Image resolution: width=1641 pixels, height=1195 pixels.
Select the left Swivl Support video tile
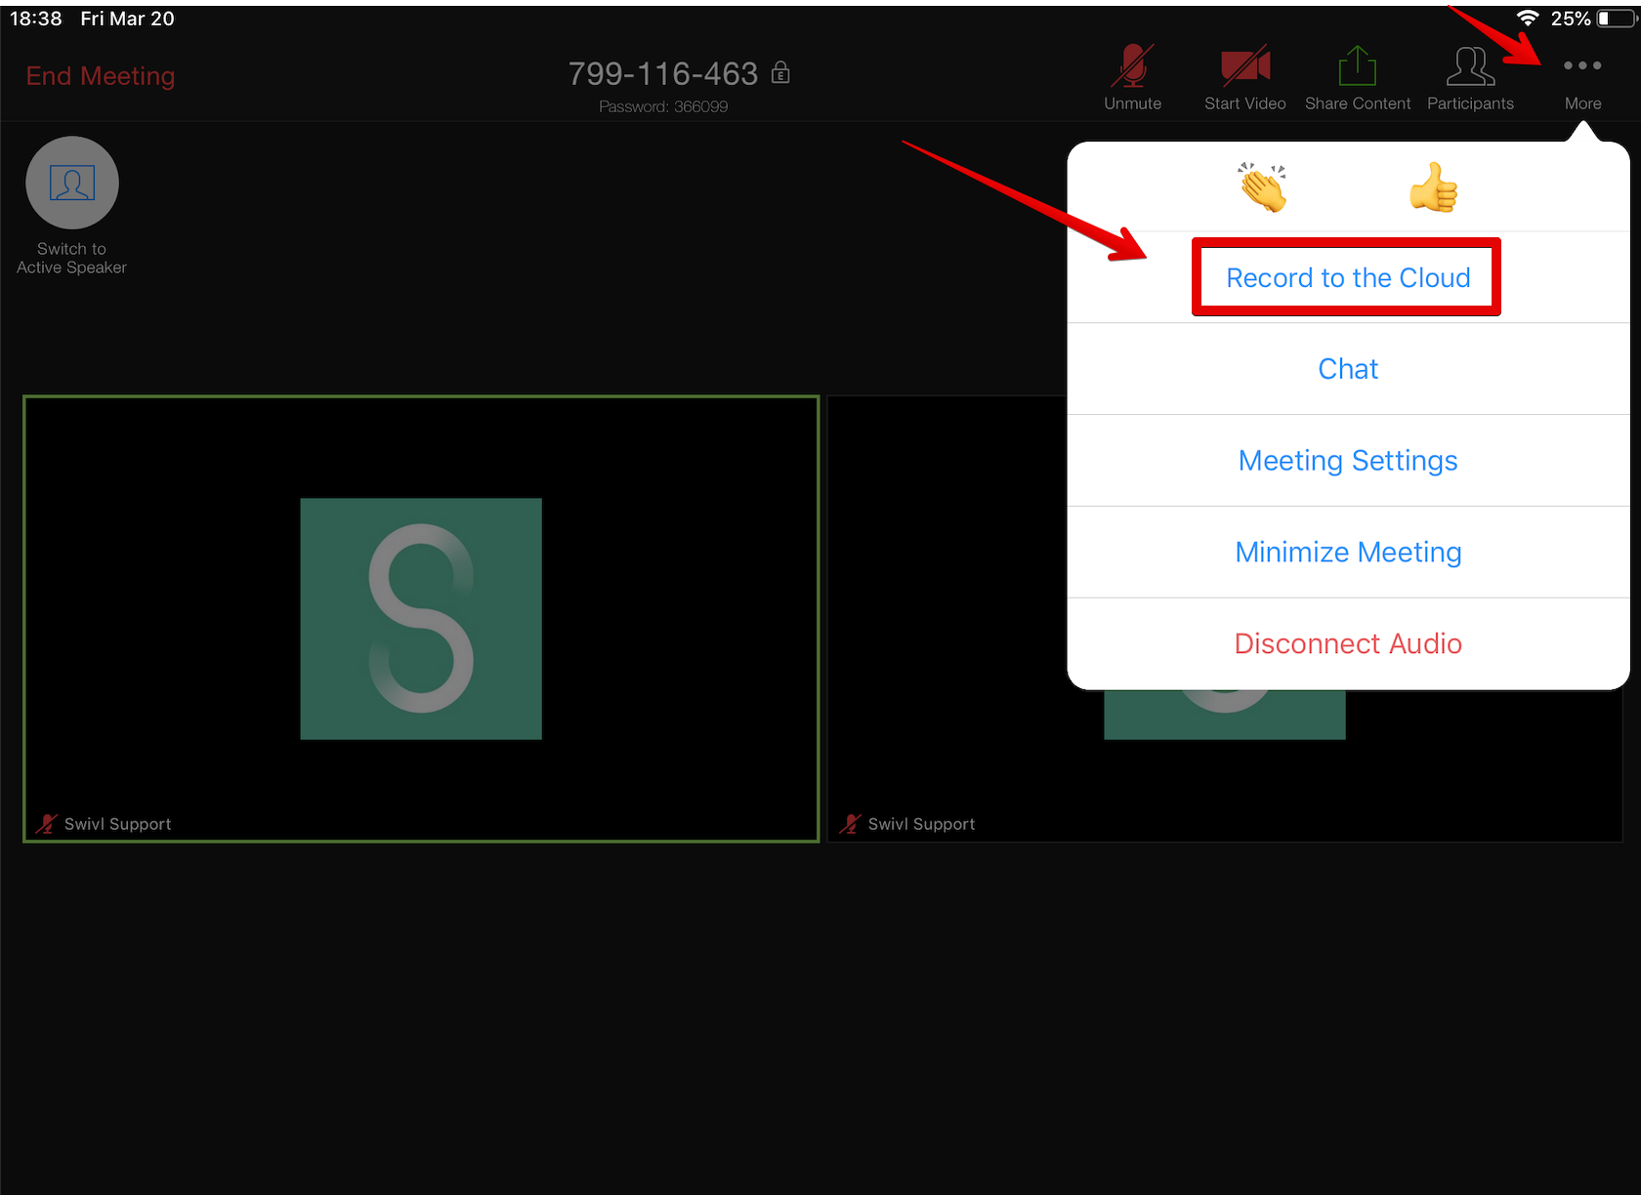[421, 619]
